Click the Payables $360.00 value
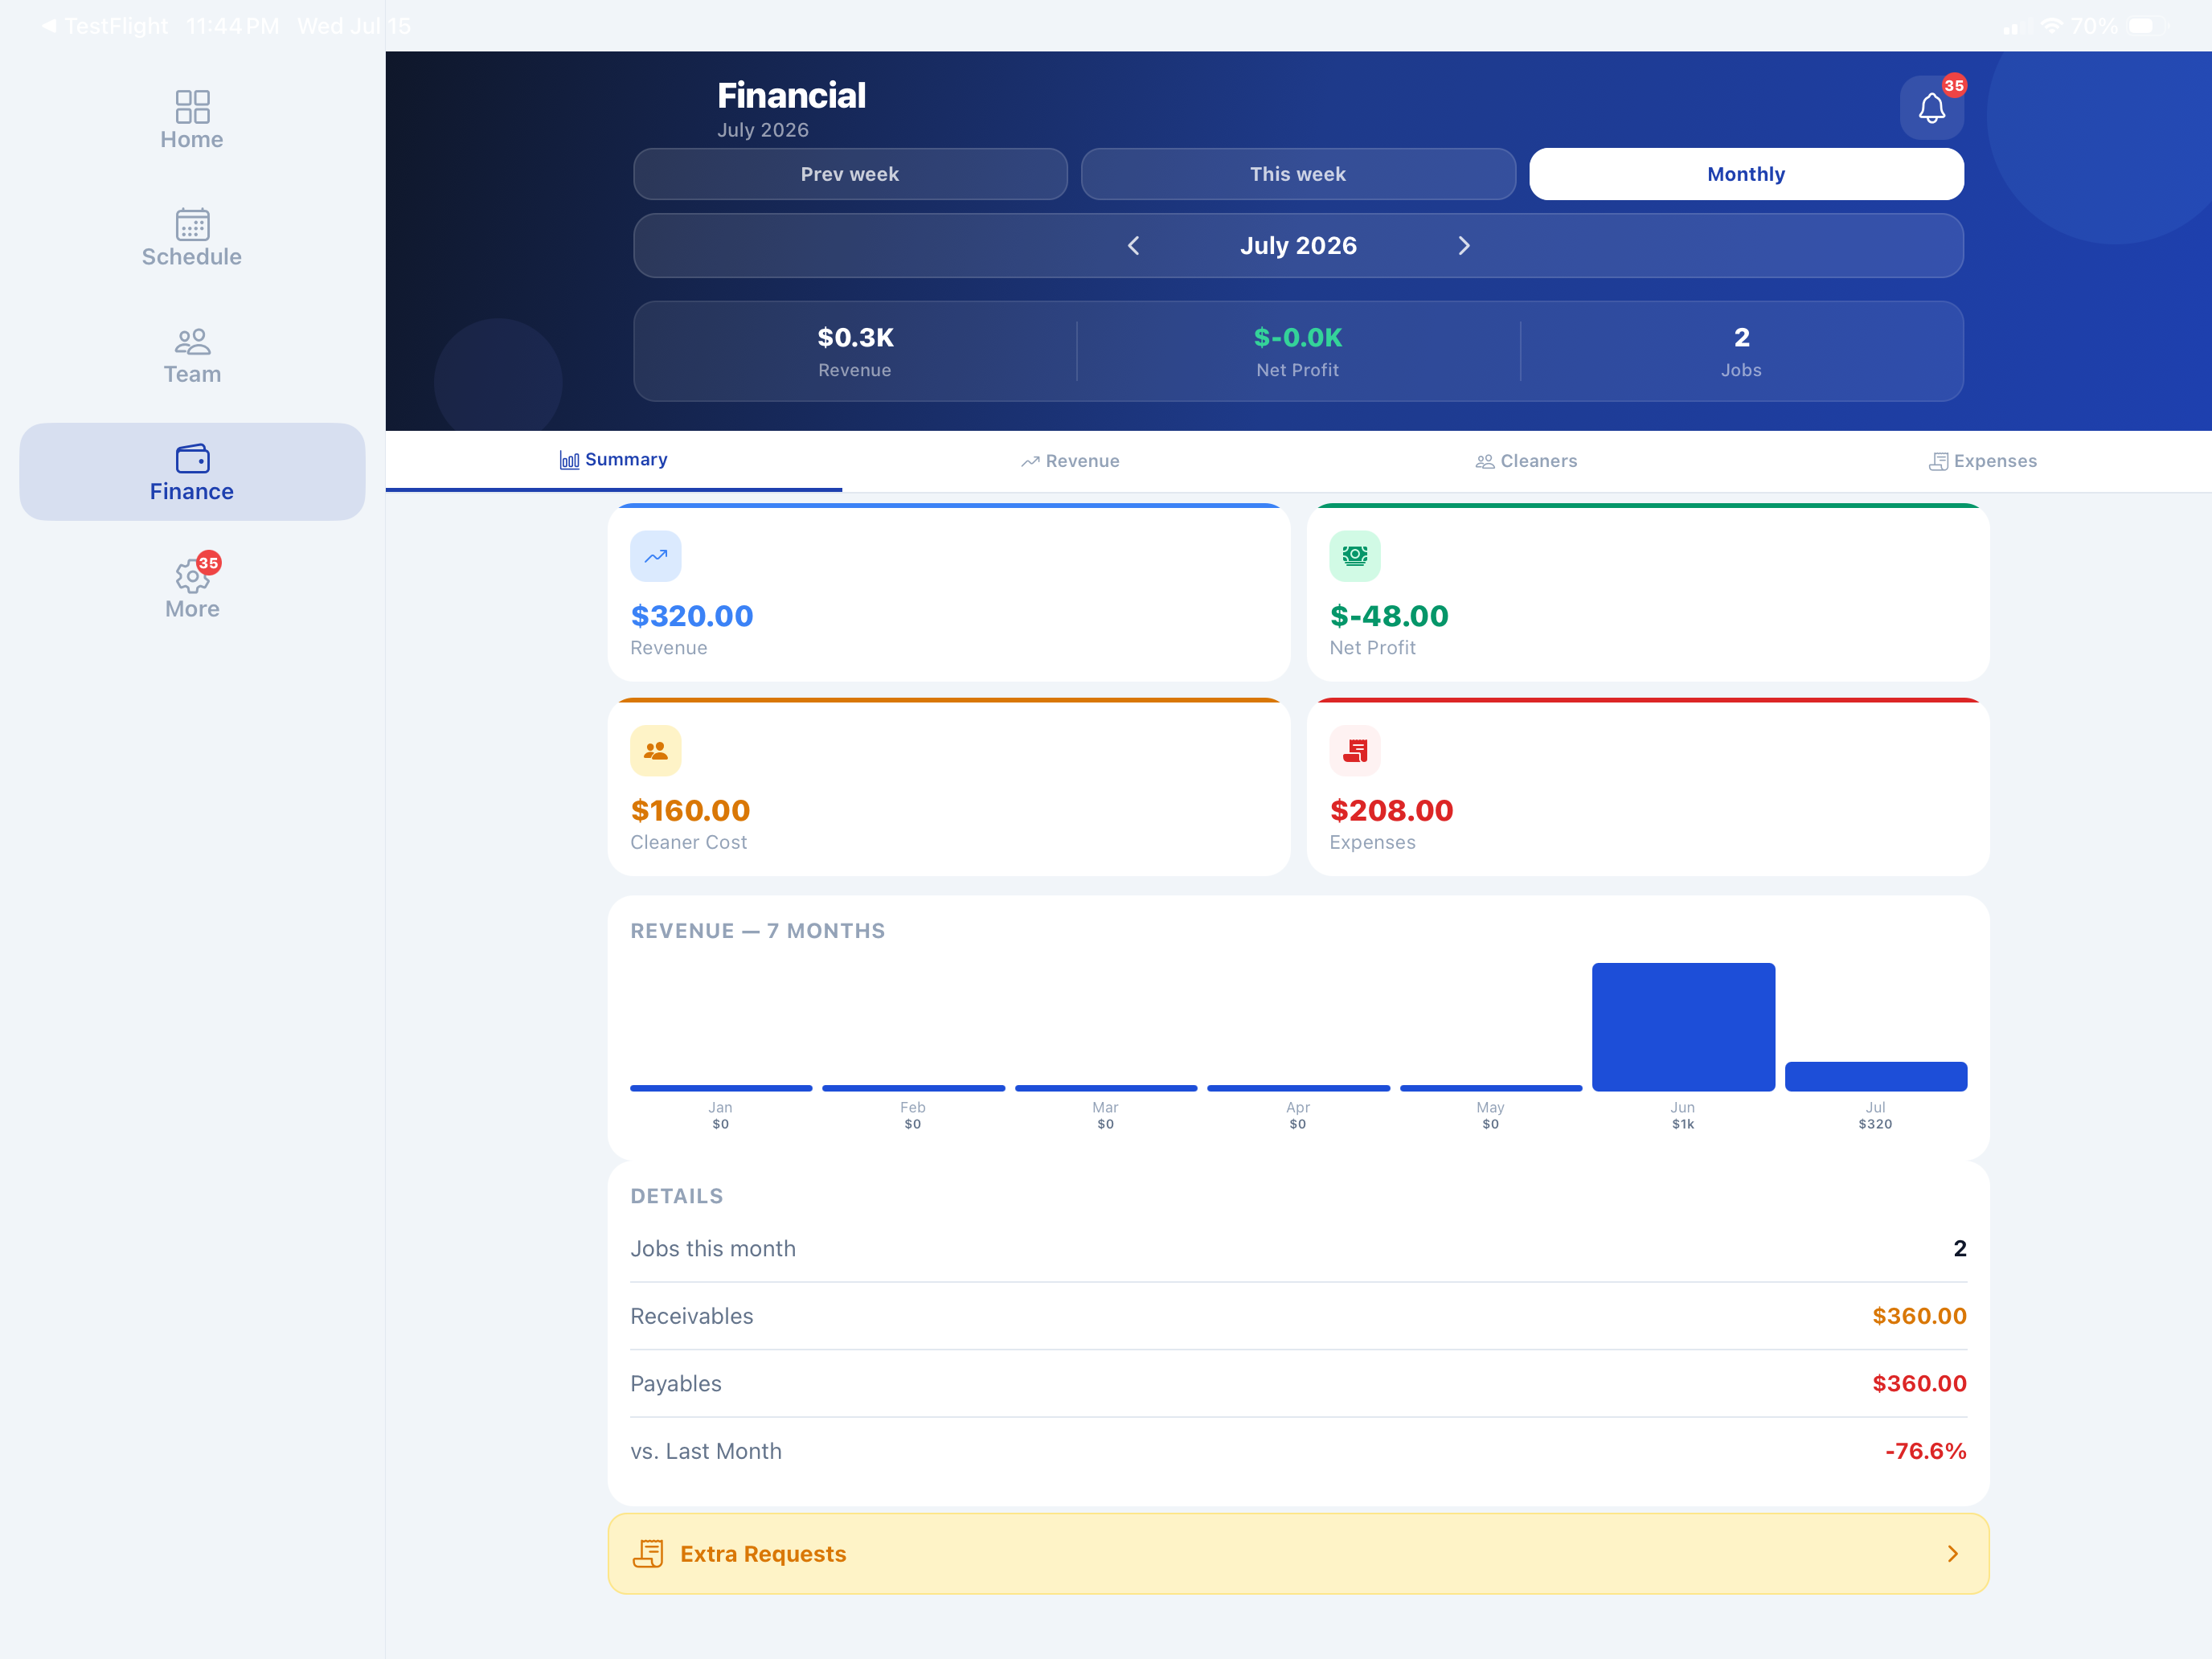Screen dimensions: 2212x1659 coord(1919,1383)
